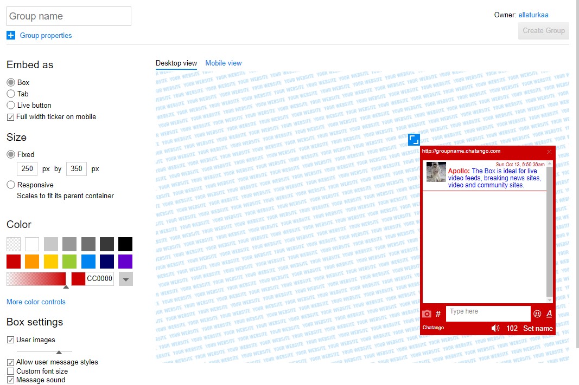The height and width of the screenshot is (385, 579).
Task: Click Apollo's astronaut avatar thumbnail
Action: pos(436,172)
